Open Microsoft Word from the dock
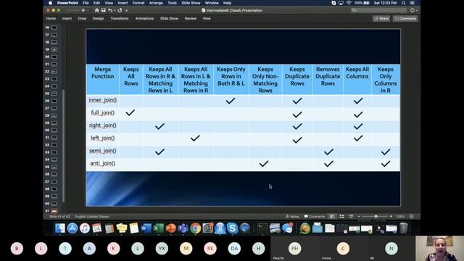The height and width of the screenshot is (261, 464). point(146,228)
